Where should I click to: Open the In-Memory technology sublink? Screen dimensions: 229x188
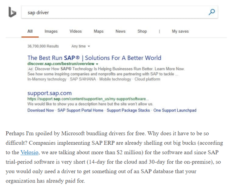(x=47, y=79)
